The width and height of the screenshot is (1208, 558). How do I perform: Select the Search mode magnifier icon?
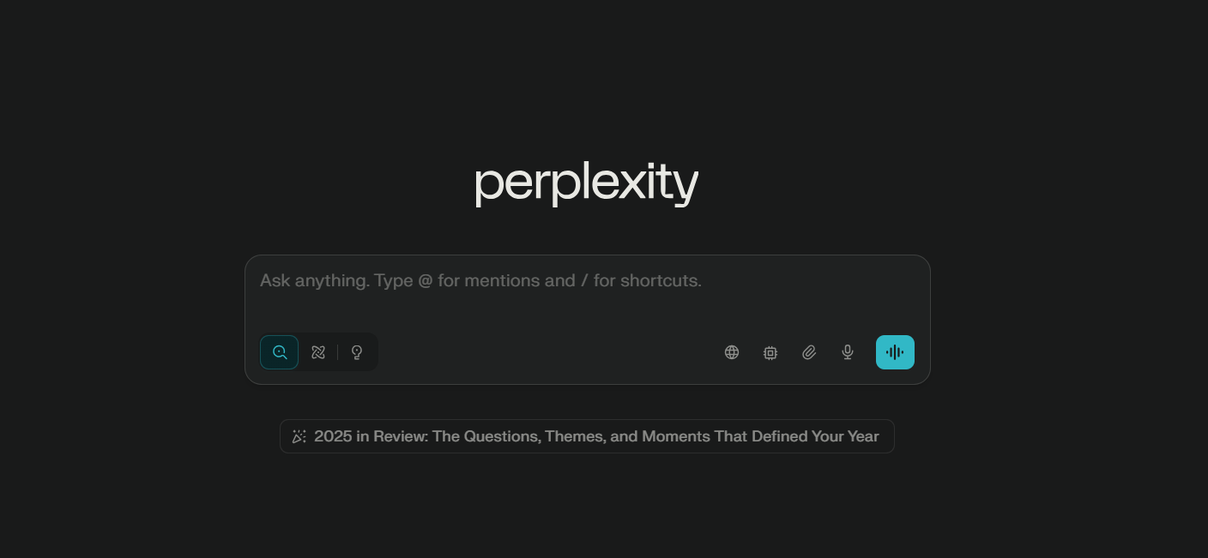(280, 352)
